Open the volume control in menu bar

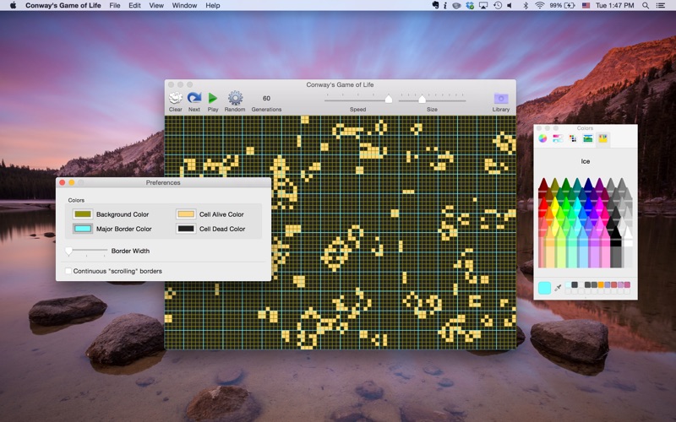click(x=510, y=5)
